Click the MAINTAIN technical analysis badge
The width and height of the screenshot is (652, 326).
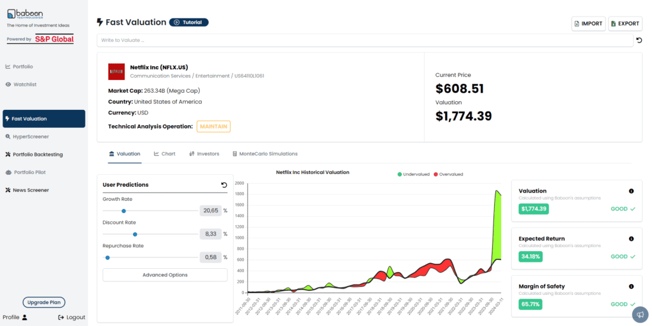point(213,126)
